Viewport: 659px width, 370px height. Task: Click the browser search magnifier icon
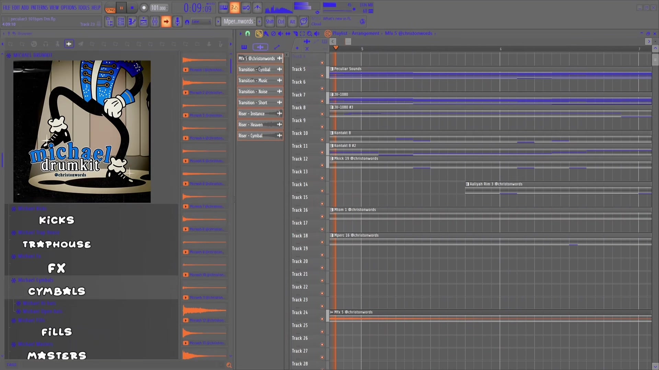(229, 365)
